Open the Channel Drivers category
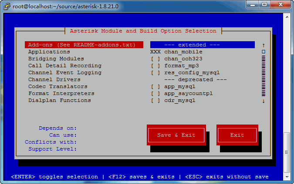 [x=54, y=79]
